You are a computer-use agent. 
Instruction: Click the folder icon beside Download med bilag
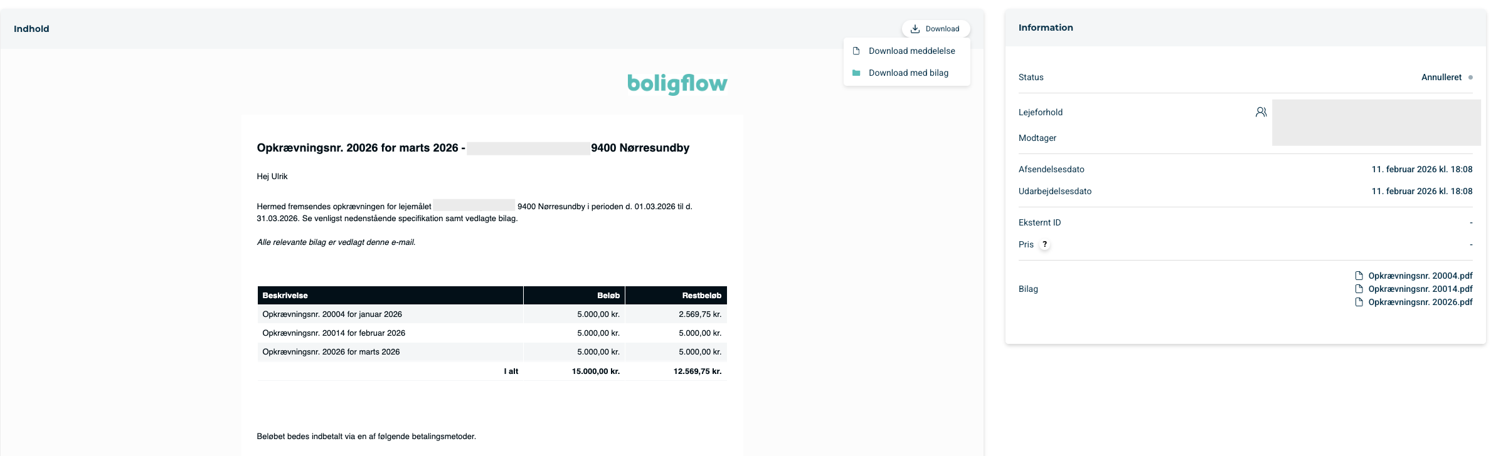[856, 73]
